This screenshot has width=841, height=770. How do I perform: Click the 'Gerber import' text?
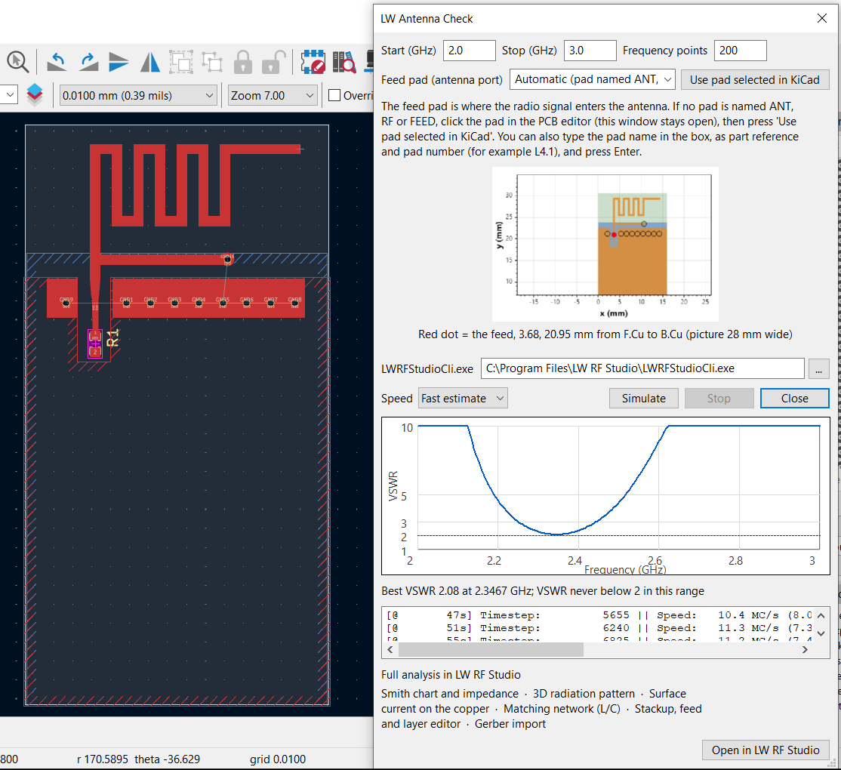point(510,723)
